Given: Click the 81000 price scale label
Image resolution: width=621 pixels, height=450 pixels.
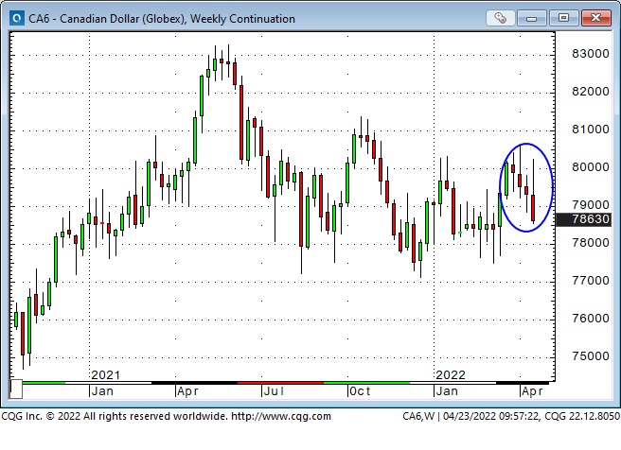Looking at the screenshot, I should (590, 130).
